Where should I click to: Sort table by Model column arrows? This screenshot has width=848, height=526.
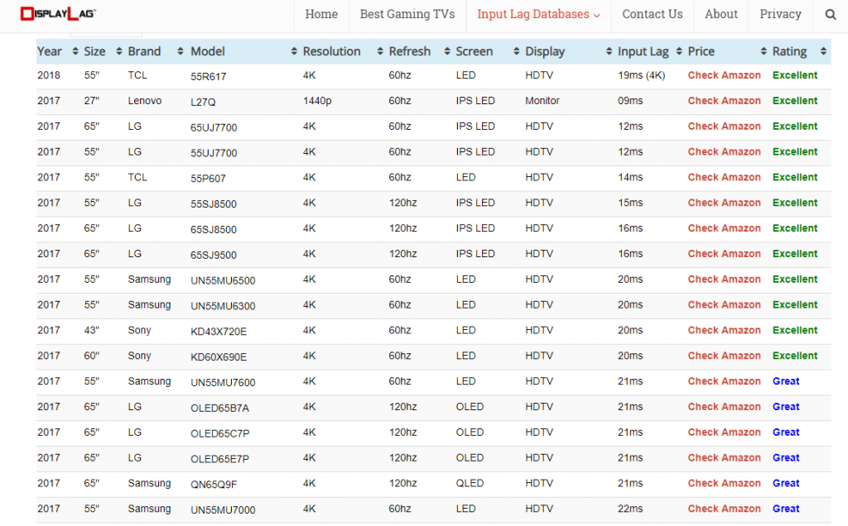tap(294, 51)
